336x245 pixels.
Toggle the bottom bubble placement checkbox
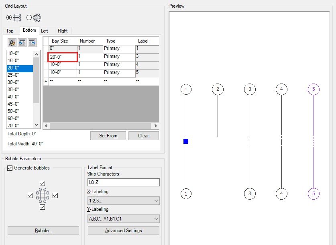click(43, 207)
